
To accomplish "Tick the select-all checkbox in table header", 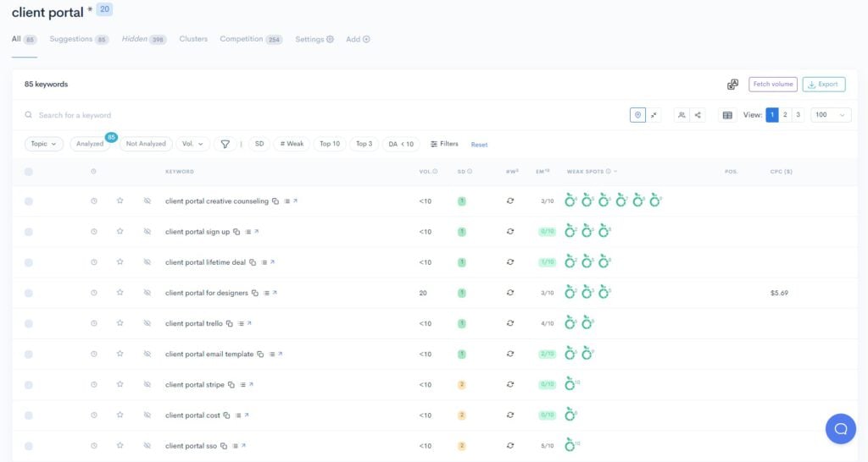I will (x=29, y=172).
